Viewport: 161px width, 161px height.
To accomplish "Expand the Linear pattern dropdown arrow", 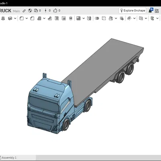I will (x=84, y=18).
